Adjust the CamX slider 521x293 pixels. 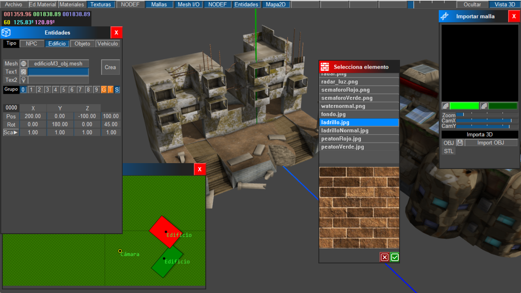click(487, 121)
